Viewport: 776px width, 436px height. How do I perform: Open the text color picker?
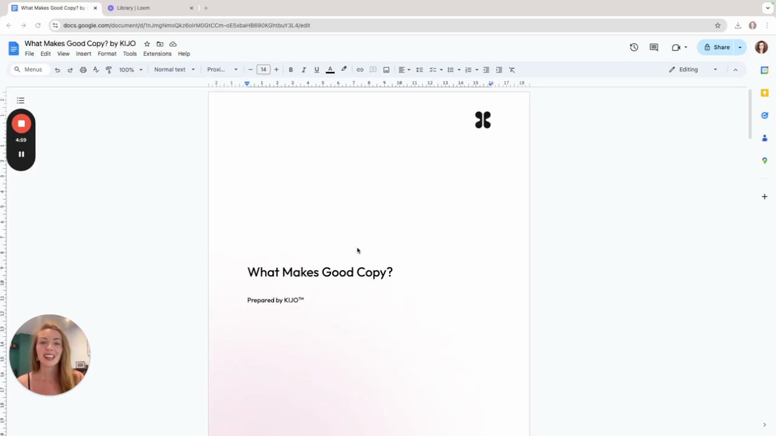[330, 70]
